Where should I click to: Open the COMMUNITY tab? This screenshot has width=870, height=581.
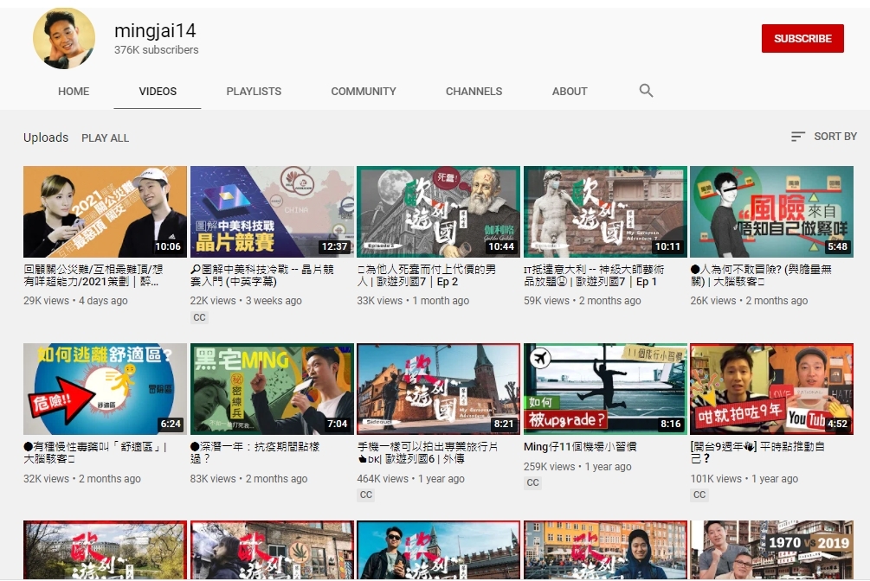(x=364, y=91)
